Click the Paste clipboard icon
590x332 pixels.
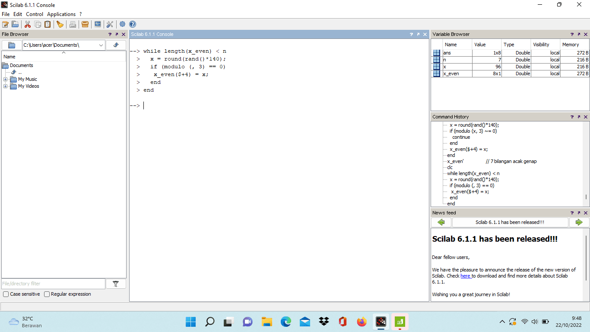[x=48, y=24]
